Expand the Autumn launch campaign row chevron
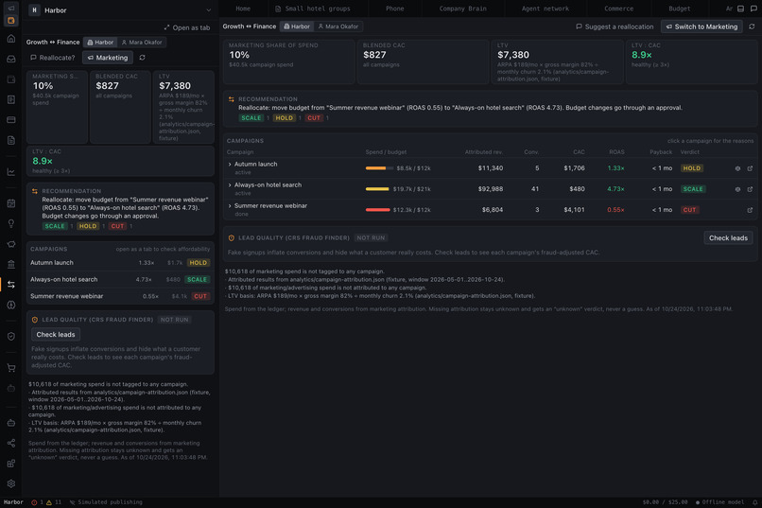The image size is (762, 508). (x=230, y=165)
